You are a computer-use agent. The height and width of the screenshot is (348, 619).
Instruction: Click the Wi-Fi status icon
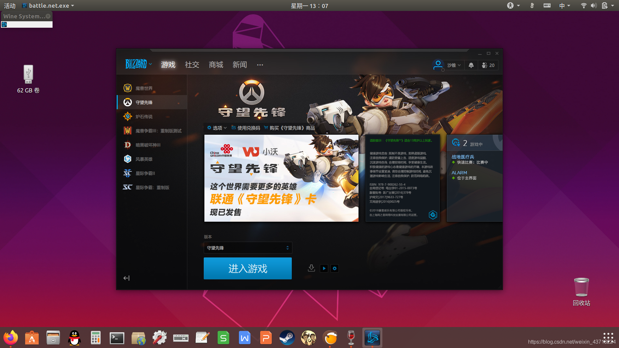coord(584,5)
